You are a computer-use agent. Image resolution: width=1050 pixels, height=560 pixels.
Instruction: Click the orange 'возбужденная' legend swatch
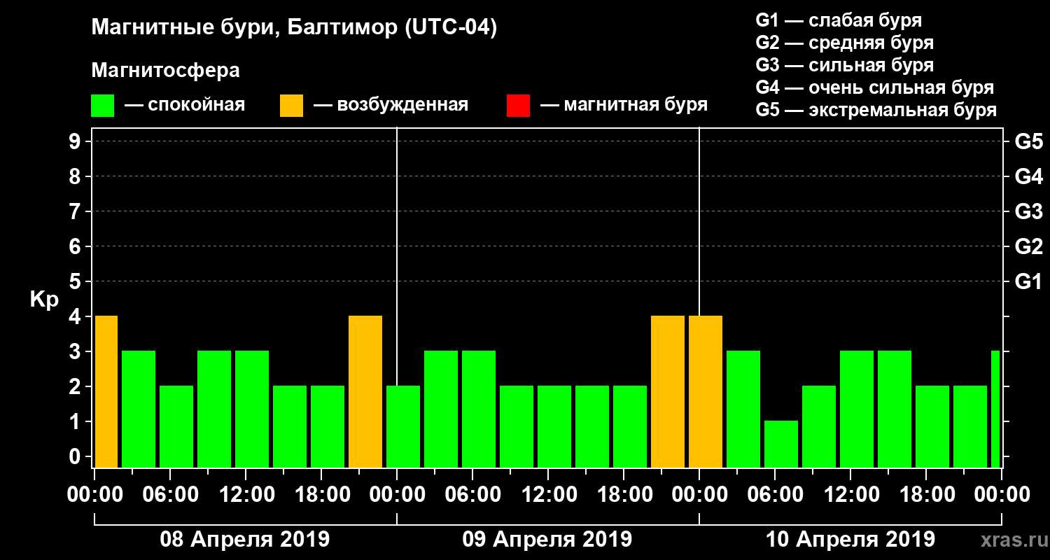(x=291, y=106)
